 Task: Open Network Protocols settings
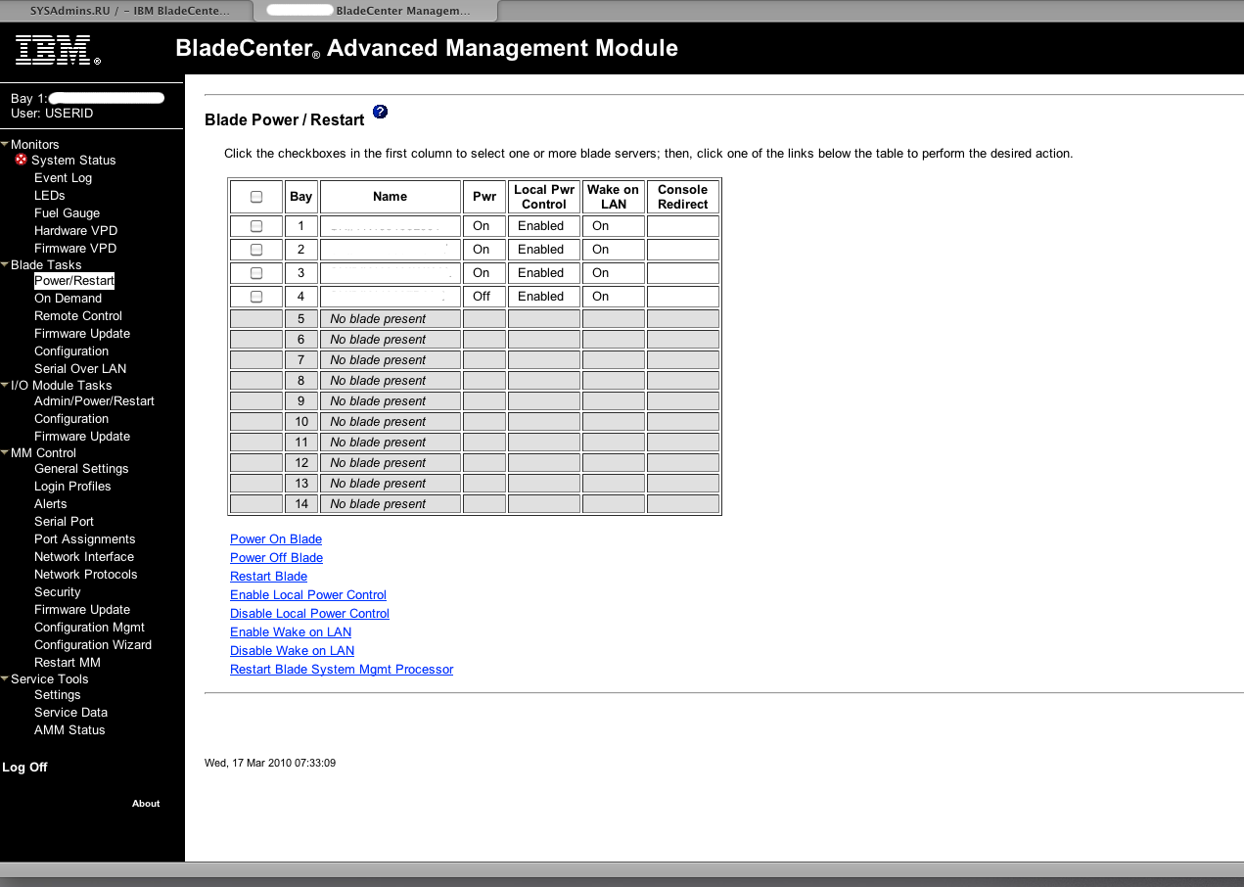tap(86, 575)
